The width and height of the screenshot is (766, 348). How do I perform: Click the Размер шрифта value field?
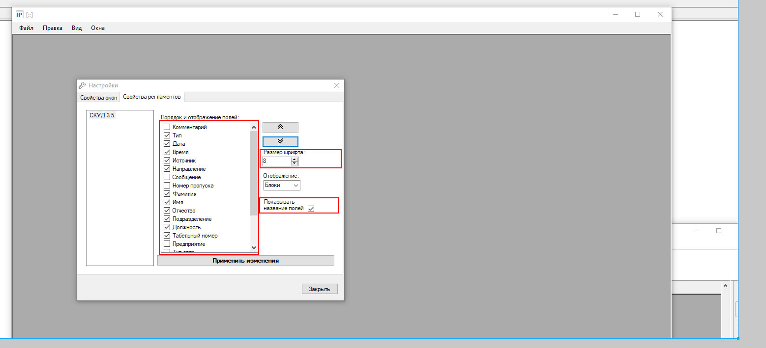click(277, 161)
